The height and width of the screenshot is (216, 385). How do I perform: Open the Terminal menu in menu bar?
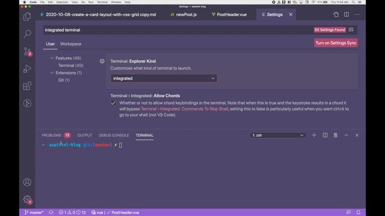102,2
